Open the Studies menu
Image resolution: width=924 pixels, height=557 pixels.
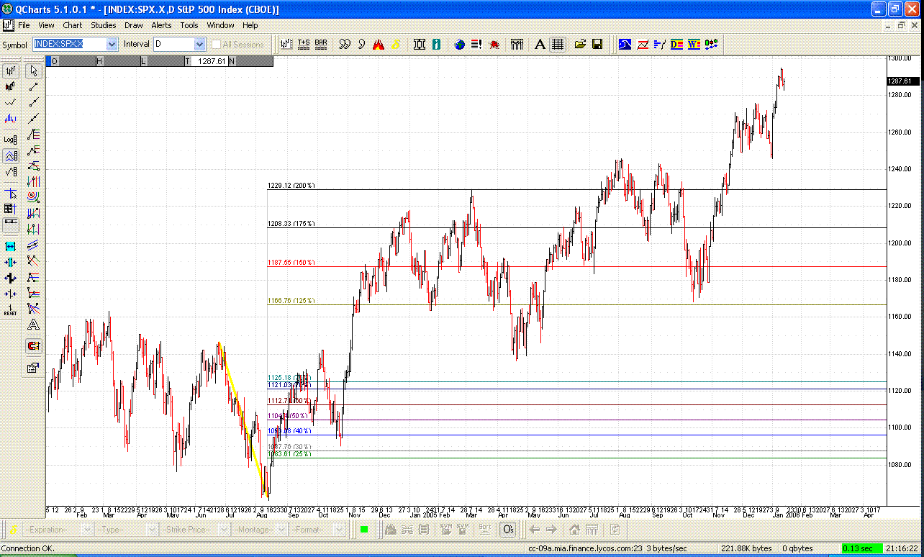[x=103, y=25]
